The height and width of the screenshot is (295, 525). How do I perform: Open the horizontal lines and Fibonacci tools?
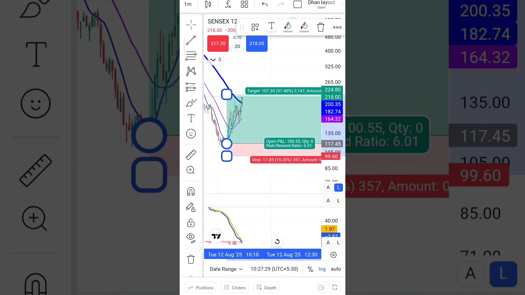(x=191, y=56)
